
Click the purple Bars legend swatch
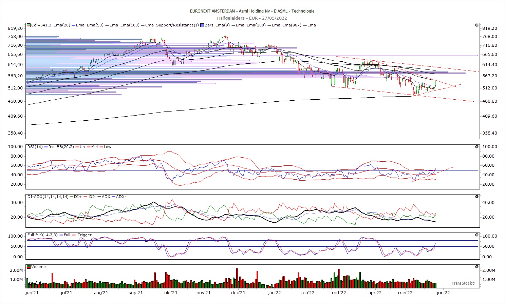click(202, 25)
